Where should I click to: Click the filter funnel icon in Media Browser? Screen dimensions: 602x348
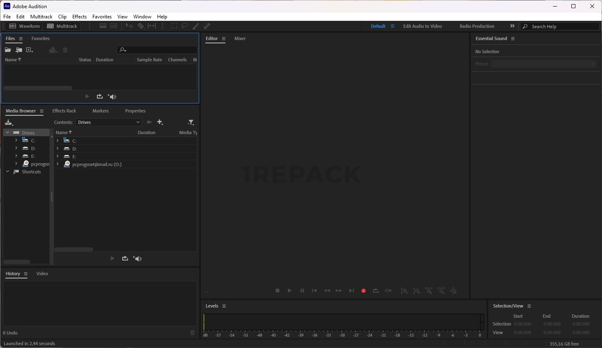(191, 122)
